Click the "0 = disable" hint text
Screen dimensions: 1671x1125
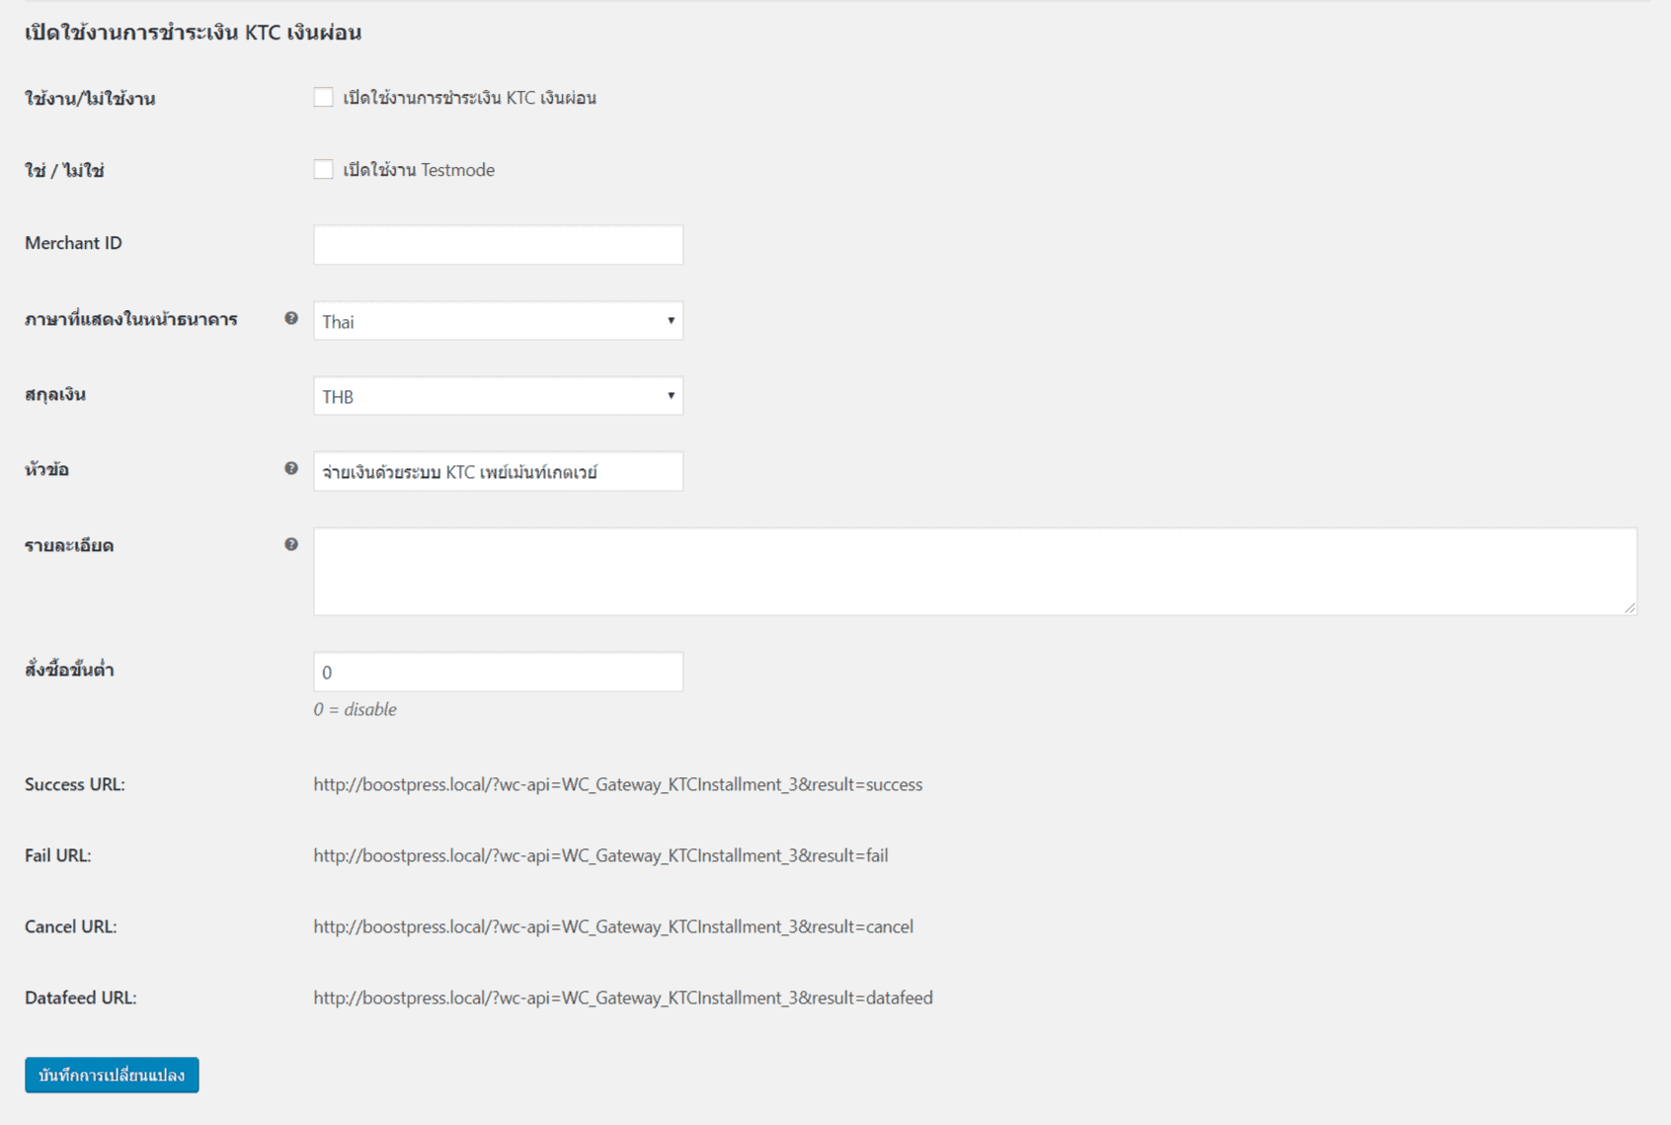(x=355, y=709)
